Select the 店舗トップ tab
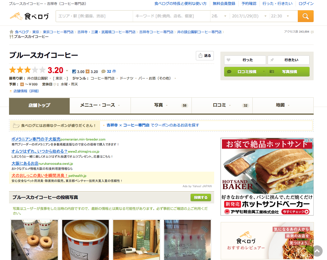The image size is (327, 260). [39, 105]
